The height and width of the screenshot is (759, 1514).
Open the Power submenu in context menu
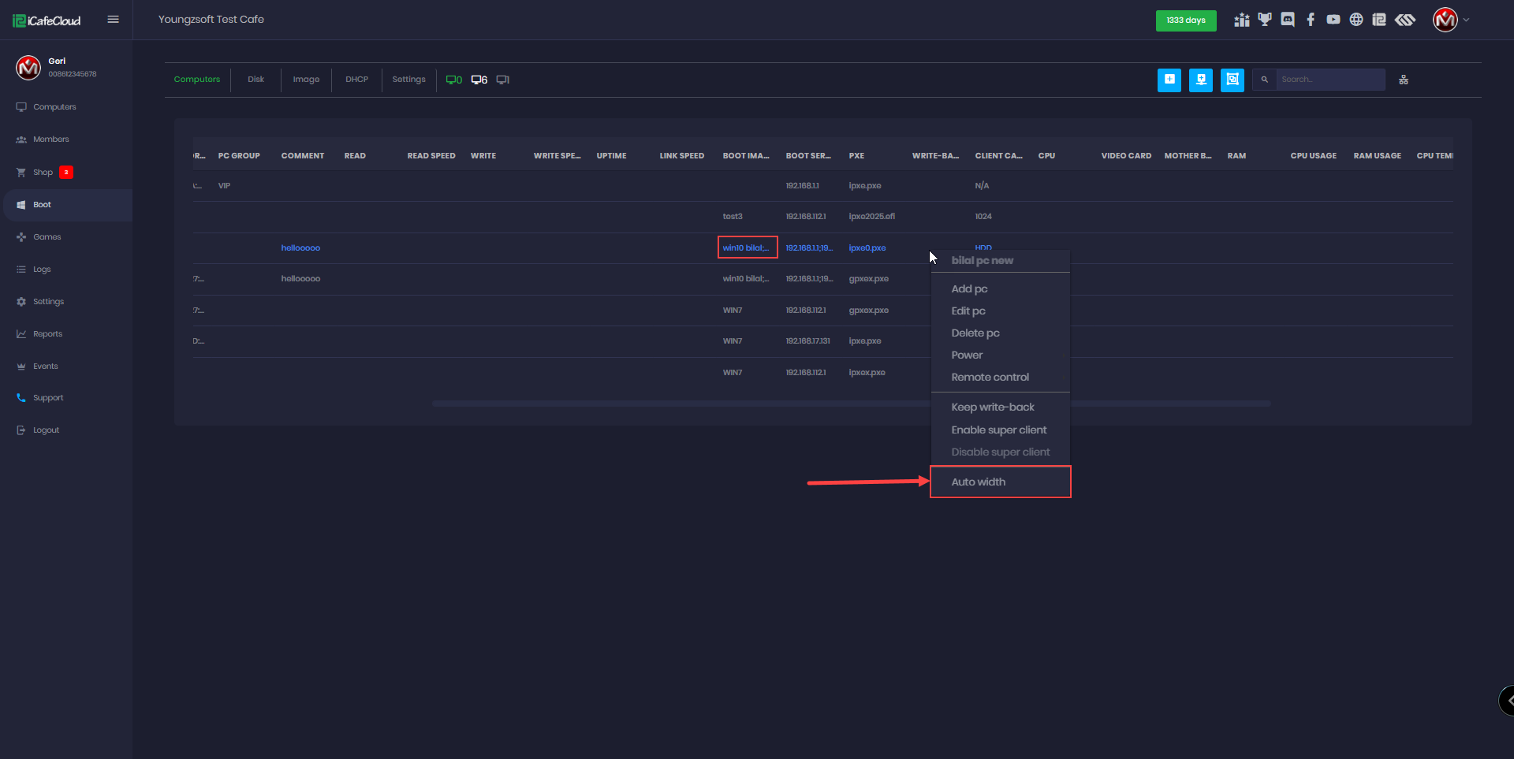(x=967, y=355)
